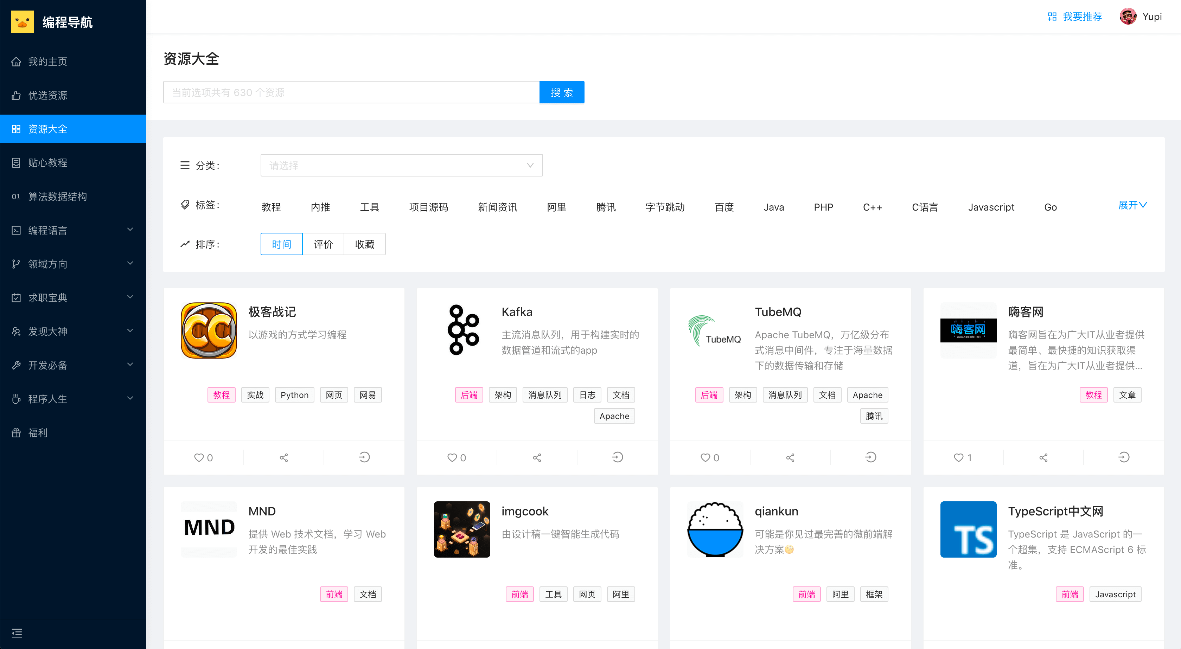The image size is (1181, 649).
Task: Sort resources by 收藏
Action: click(364, 244)
